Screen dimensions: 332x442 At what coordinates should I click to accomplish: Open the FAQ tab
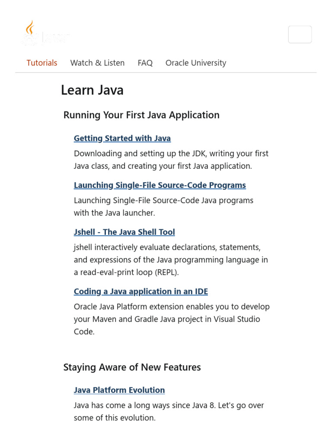[x=145, y=63]
